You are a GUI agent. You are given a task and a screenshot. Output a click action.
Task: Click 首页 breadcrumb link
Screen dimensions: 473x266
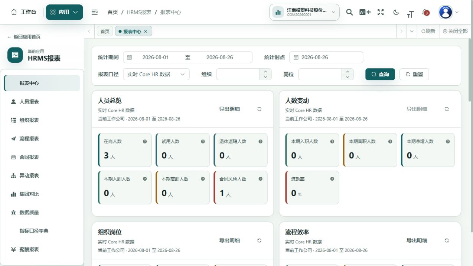click(x=112, y=12)
